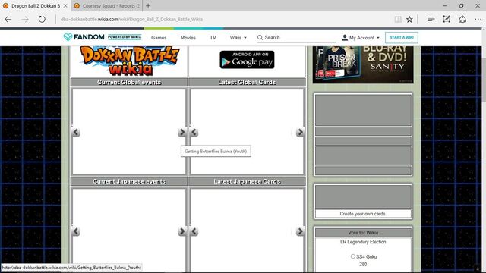The width and height of the screenshot is (486, 273).
Task: Make a web note with pen icon
Action: coord(447,19)
